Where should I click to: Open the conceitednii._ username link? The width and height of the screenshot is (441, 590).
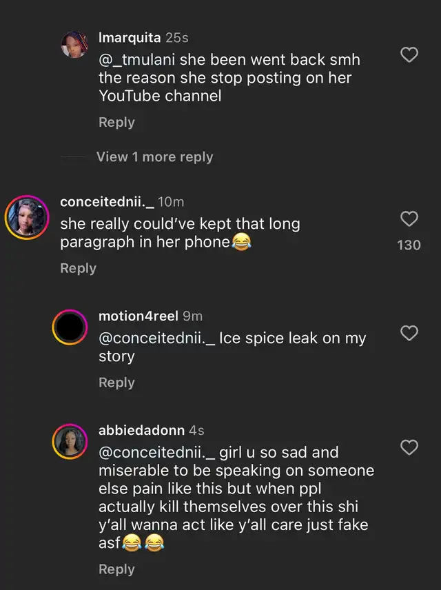coord(107,201)
